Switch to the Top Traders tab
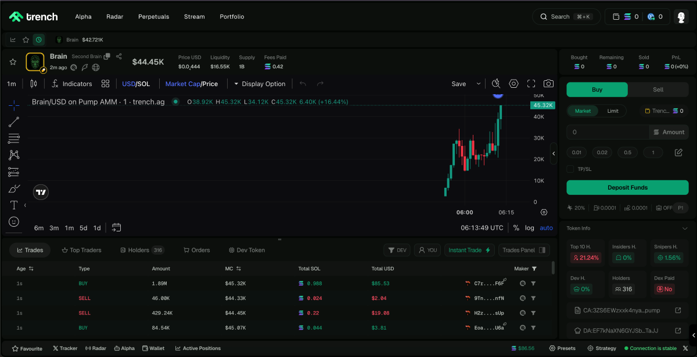The image size is (697, 357). click(81, 250)
